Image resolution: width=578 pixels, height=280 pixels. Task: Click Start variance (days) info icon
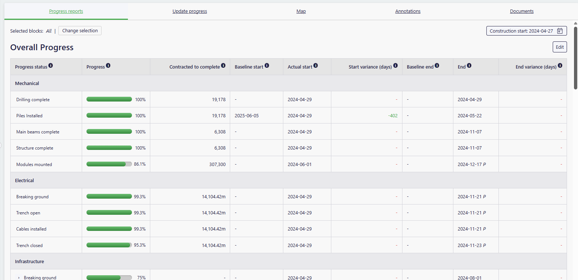coord(395,66)
